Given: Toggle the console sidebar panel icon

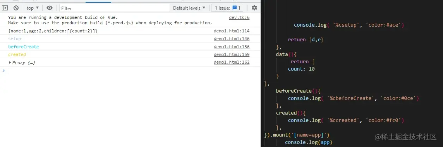Looking at the screenshot, I should coord(5,8).
